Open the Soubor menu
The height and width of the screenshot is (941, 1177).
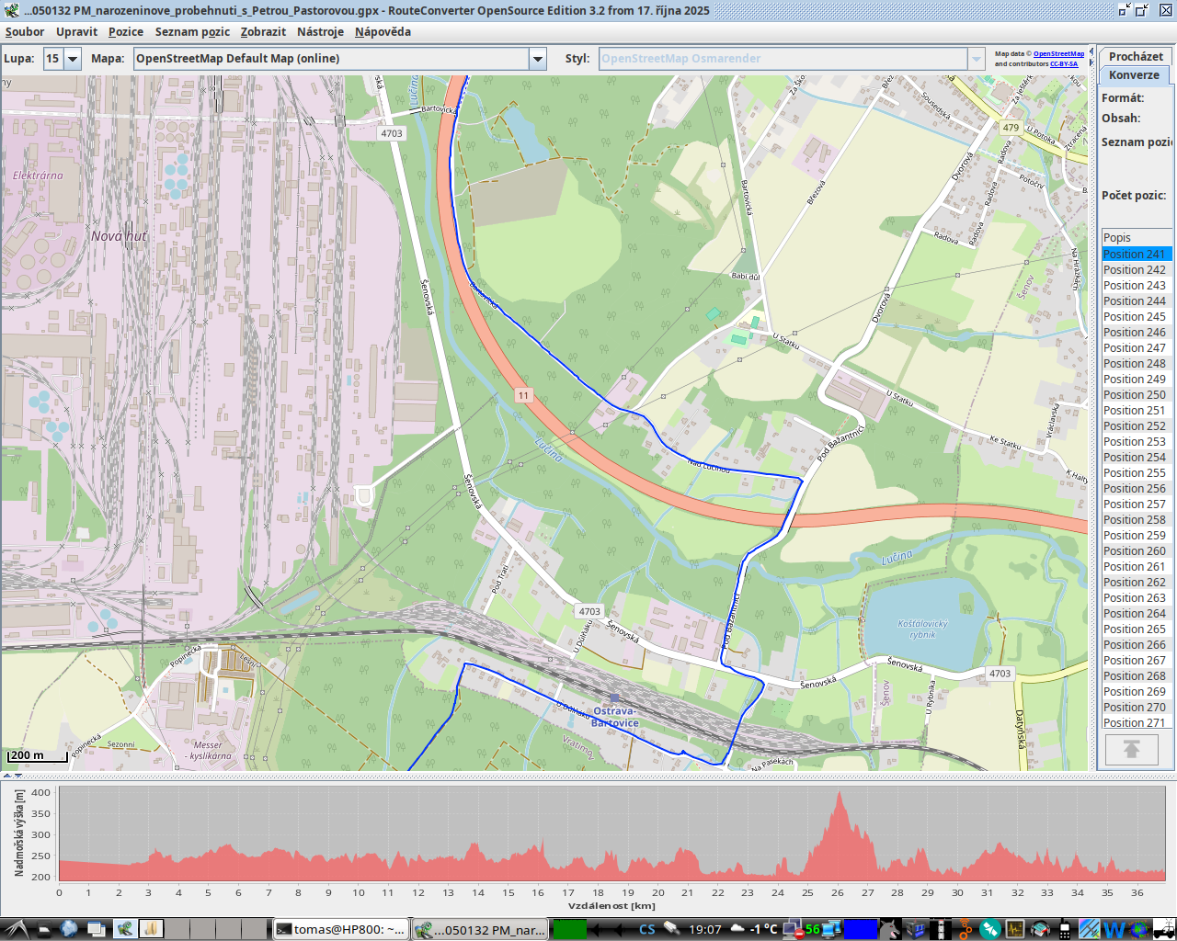click(x=25, y=31)
